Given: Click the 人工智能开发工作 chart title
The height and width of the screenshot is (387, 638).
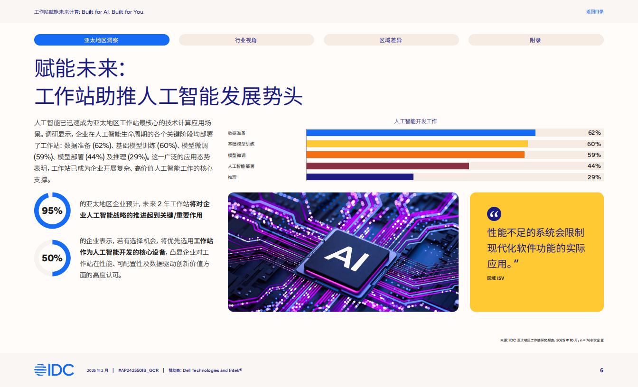Looking at the screenshot, I should point(415,121).
